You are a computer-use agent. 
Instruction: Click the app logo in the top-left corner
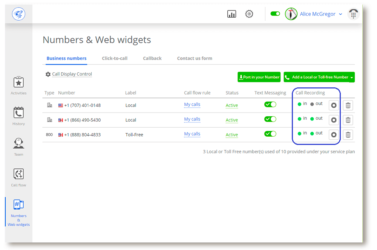(18, 14)
